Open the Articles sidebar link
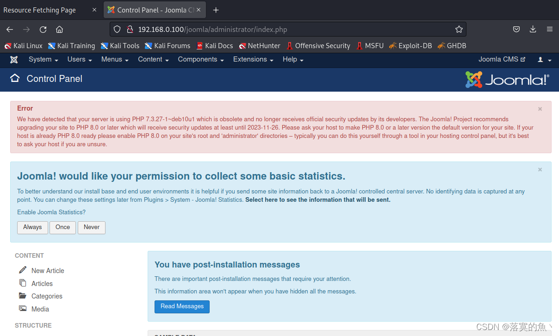Screen dimensions: 559x336 42,284
